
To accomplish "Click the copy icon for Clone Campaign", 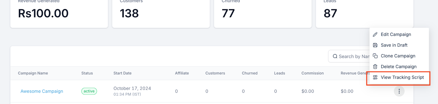I will pos(375,56).
